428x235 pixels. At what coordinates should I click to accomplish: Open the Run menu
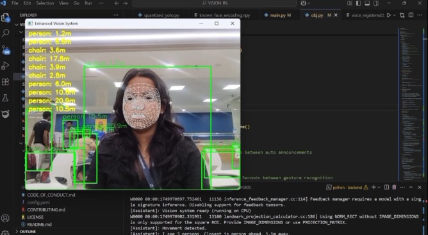88,3
